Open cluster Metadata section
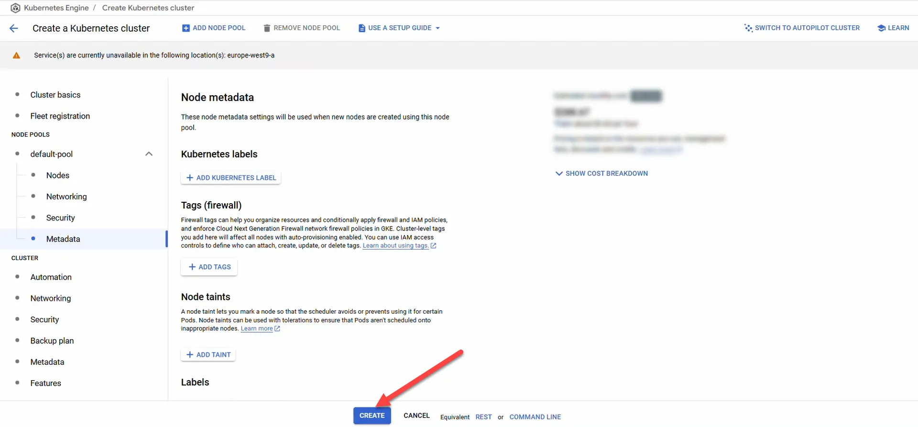 [47, 362]
